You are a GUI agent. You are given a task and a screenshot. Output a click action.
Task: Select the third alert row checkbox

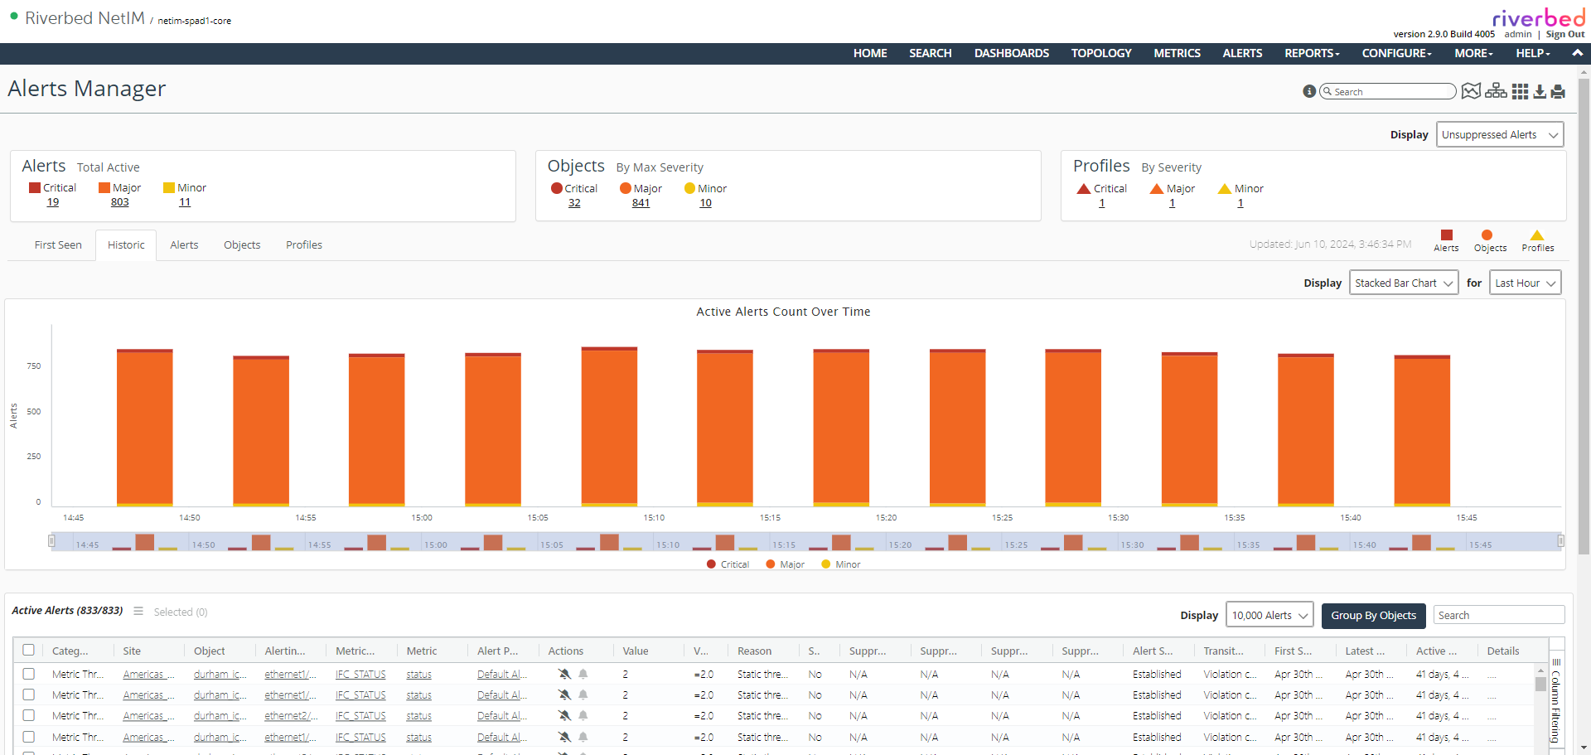[x=29, y=715]
